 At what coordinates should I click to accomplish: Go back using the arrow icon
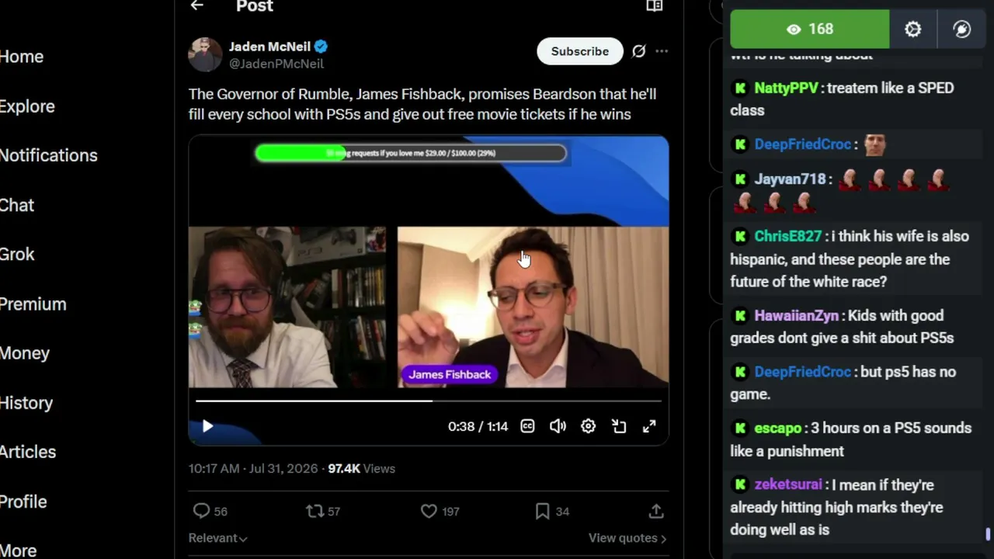tap(197, 6)
